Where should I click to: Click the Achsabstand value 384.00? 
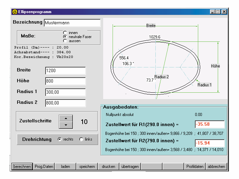64,52
